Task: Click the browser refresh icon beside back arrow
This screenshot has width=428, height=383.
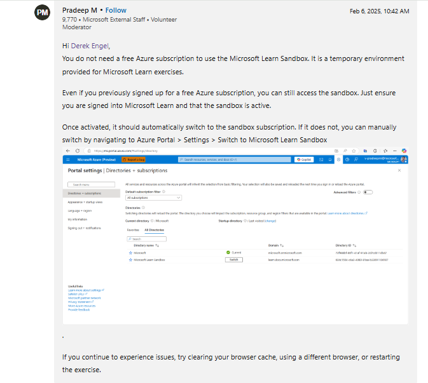Action: click(x=78, y=151)
